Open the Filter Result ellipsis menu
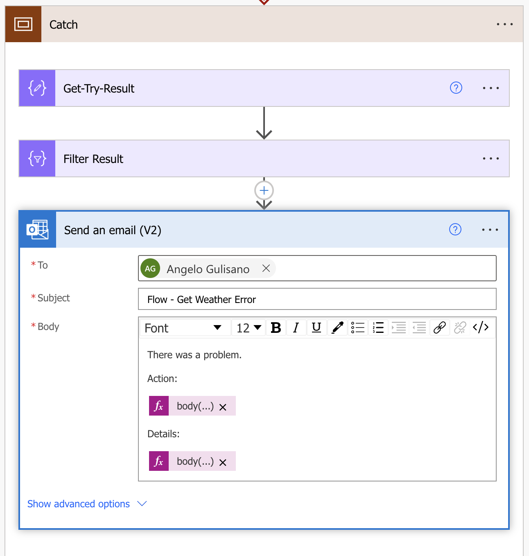The image size is (529, 556). point(491,158)
